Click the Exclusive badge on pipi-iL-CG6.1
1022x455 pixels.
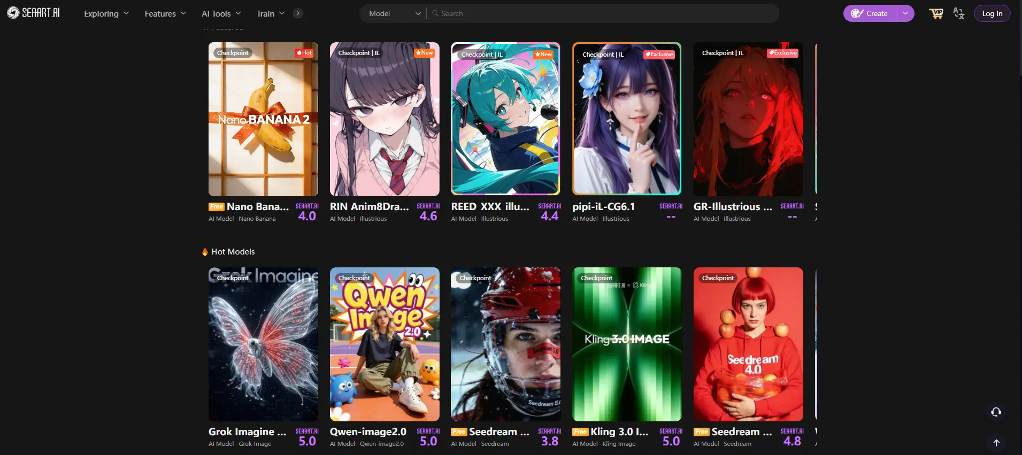[659, 55]
